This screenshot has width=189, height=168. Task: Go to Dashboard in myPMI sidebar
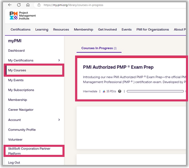tap(16, 50)
